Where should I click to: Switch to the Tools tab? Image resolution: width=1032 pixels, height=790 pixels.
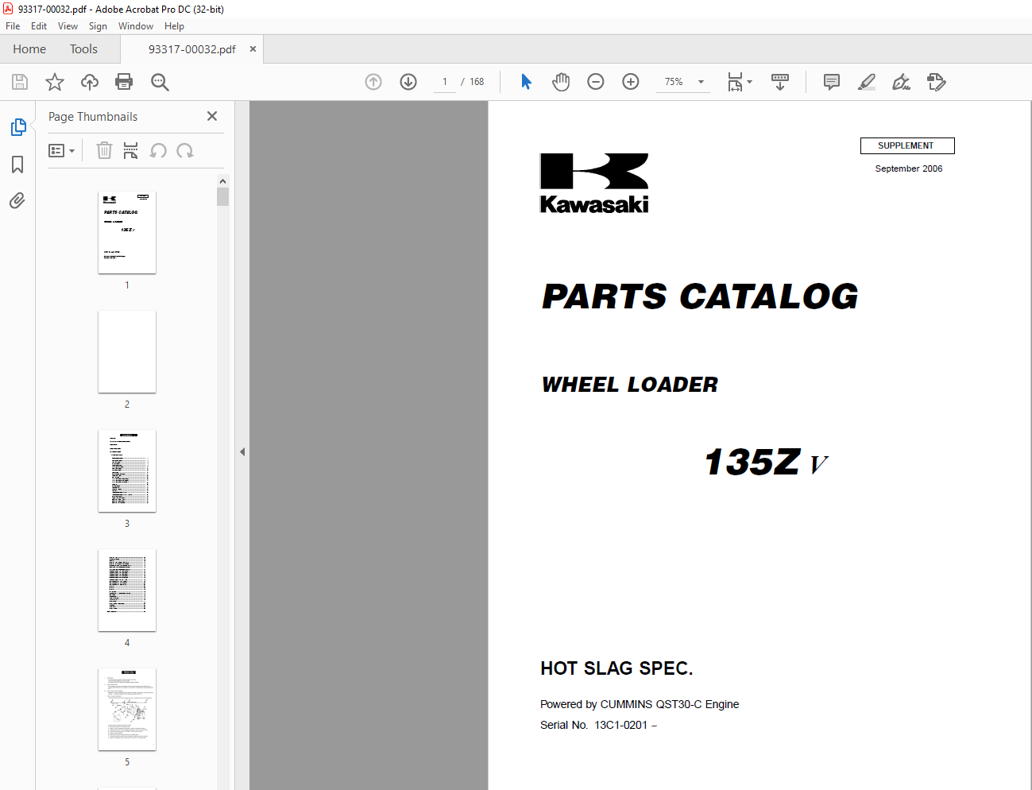tap(83, 49)
